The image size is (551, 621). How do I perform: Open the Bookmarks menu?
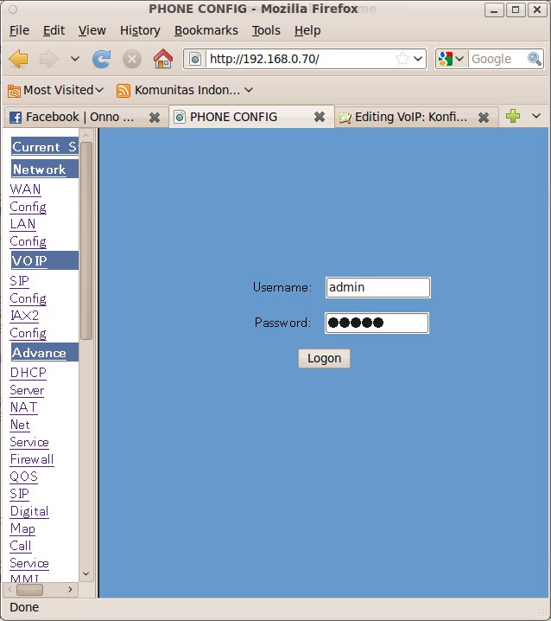coord(206,30)
